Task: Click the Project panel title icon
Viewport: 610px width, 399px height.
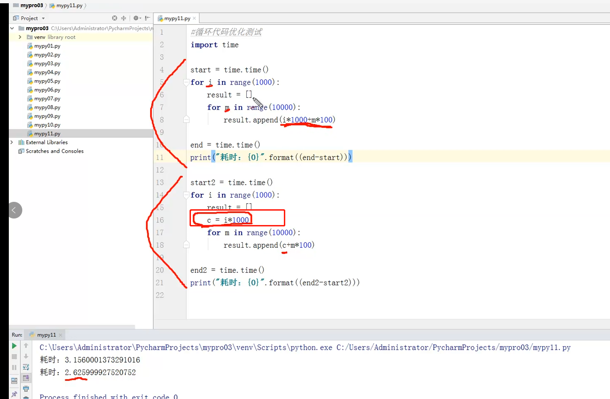Action: (x=16, y=18)
